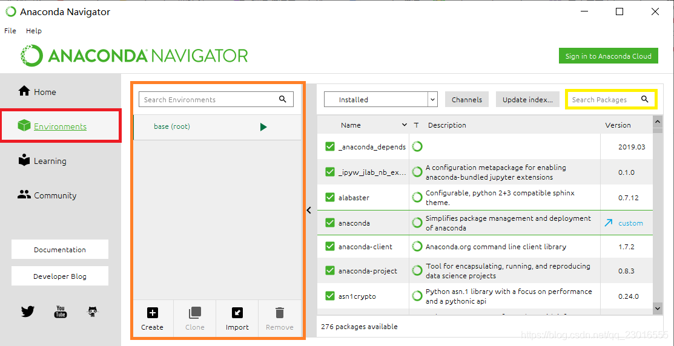Uncheck the _ipyw_jlab_nb_ex package checkbox
The image size is (674, 346).
click(x=330, y=172)
